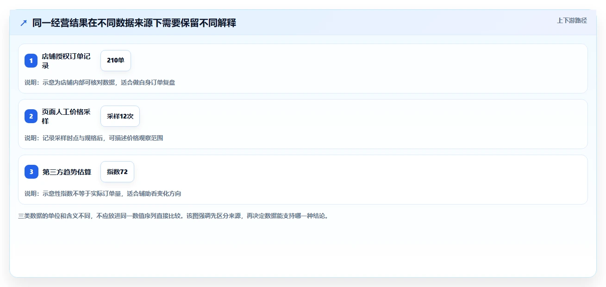
Task: Click the number 2 step badge
Action: pos(31,116)
